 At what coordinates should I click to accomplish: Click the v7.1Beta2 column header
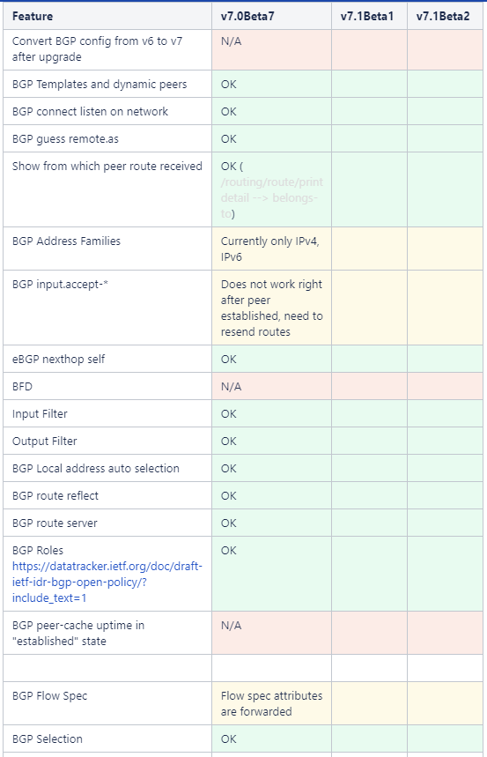445,16
